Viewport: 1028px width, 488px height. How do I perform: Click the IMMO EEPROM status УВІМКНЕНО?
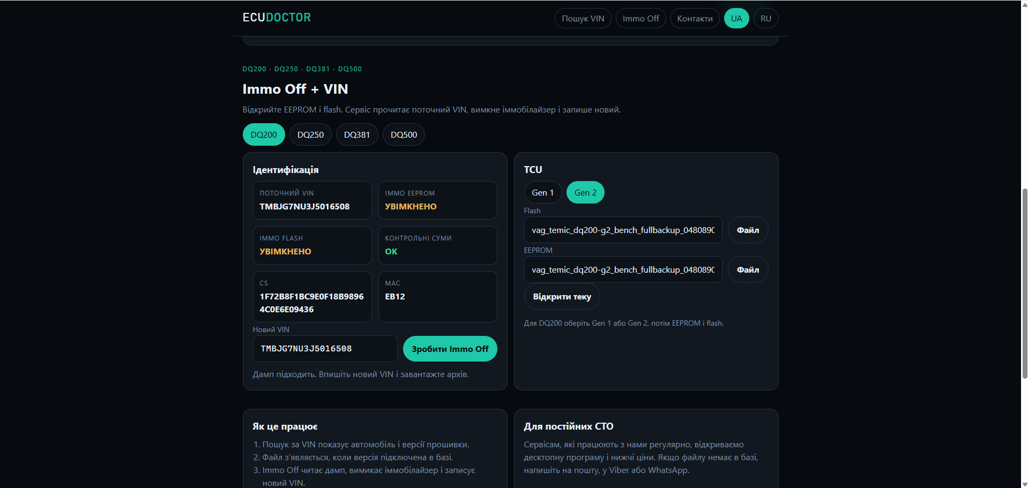(x=411, y=206)
